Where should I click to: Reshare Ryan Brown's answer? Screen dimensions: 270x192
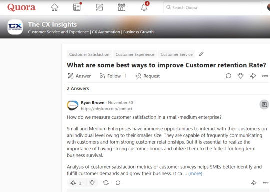pyautogui.click(x=106, y=183)
